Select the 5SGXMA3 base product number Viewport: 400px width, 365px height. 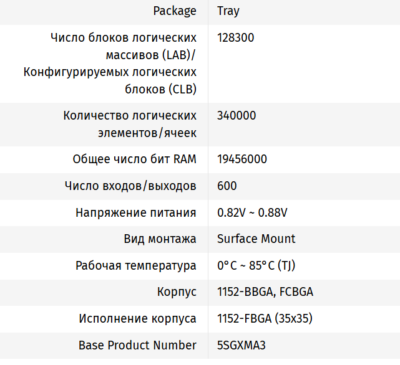(241, 345)
